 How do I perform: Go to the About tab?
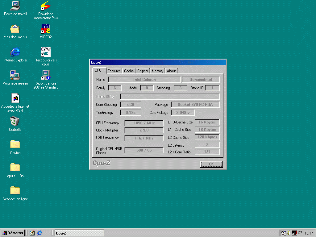[171, 71]
